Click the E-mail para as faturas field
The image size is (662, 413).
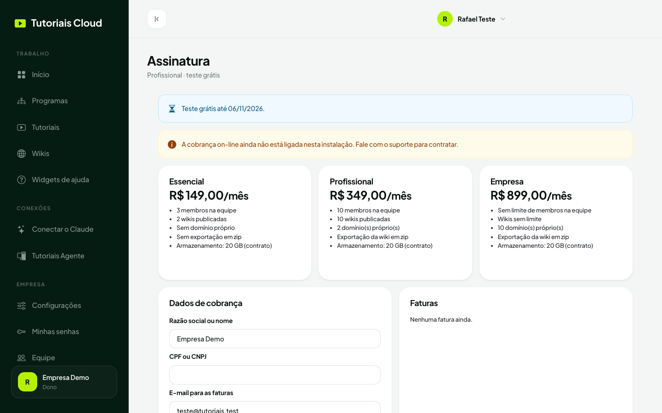coord(275,407)
